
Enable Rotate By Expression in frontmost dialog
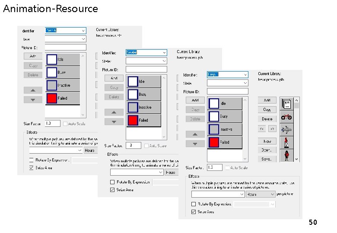(194, 204)
